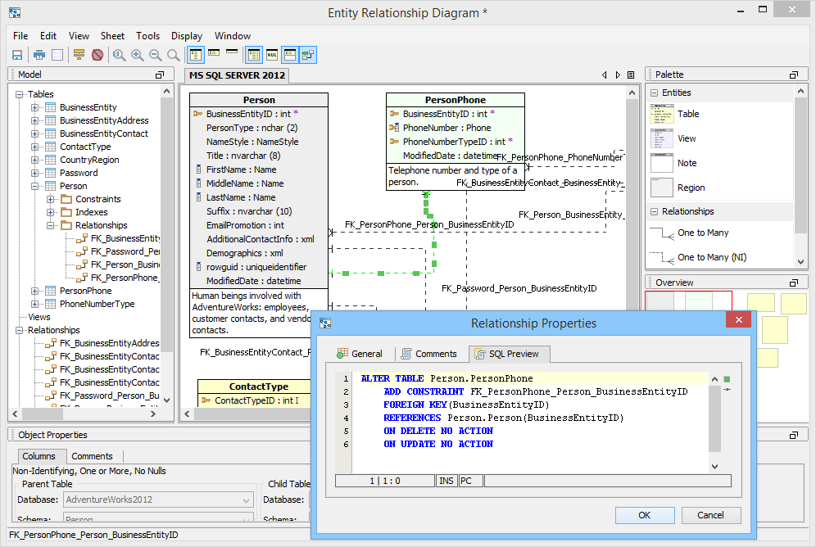The image size is (816, 547).
Task: Click OK in Relationship Properties dialog
Action: [x=645, y=515]
